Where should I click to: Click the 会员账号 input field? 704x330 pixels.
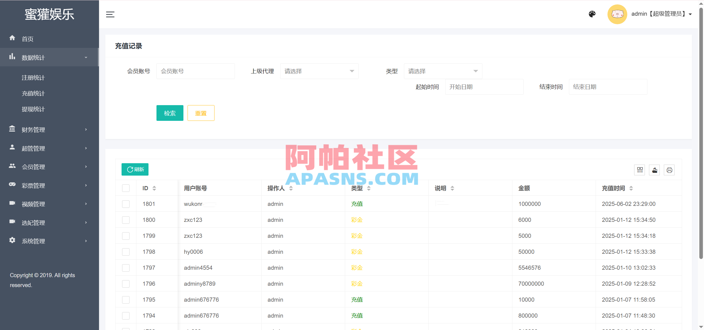(x=196, y=71)
